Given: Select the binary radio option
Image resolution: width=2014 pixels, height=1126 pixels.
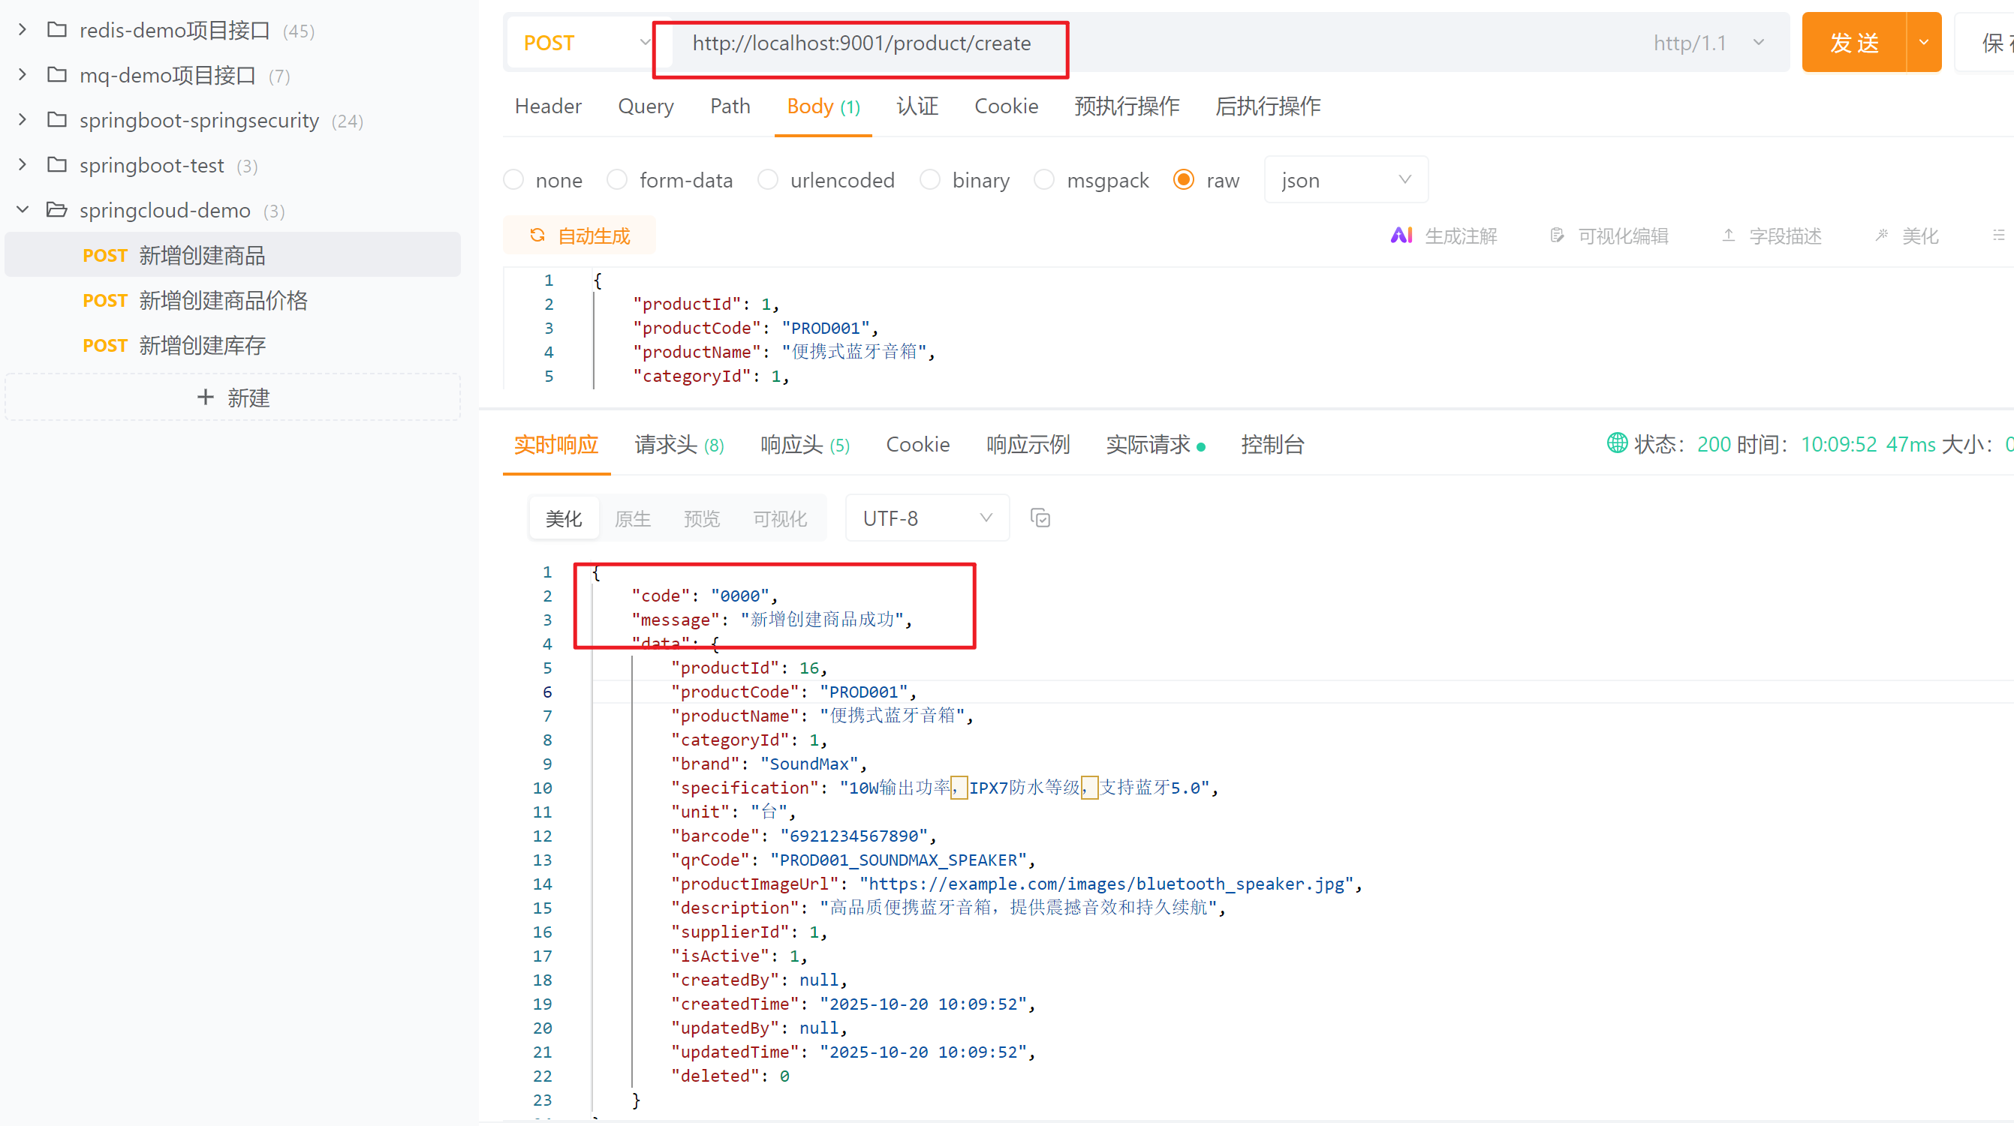Looking at the screenshot, I should tap(929, 180).
